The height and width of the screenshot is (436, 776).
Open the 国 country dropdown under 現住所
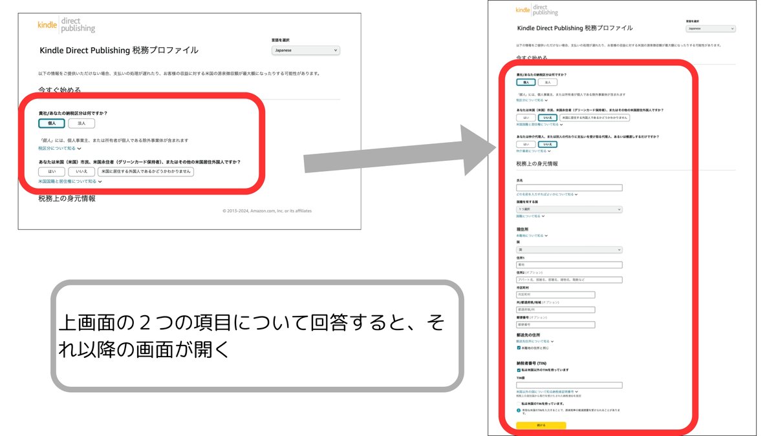coord(569,249)
